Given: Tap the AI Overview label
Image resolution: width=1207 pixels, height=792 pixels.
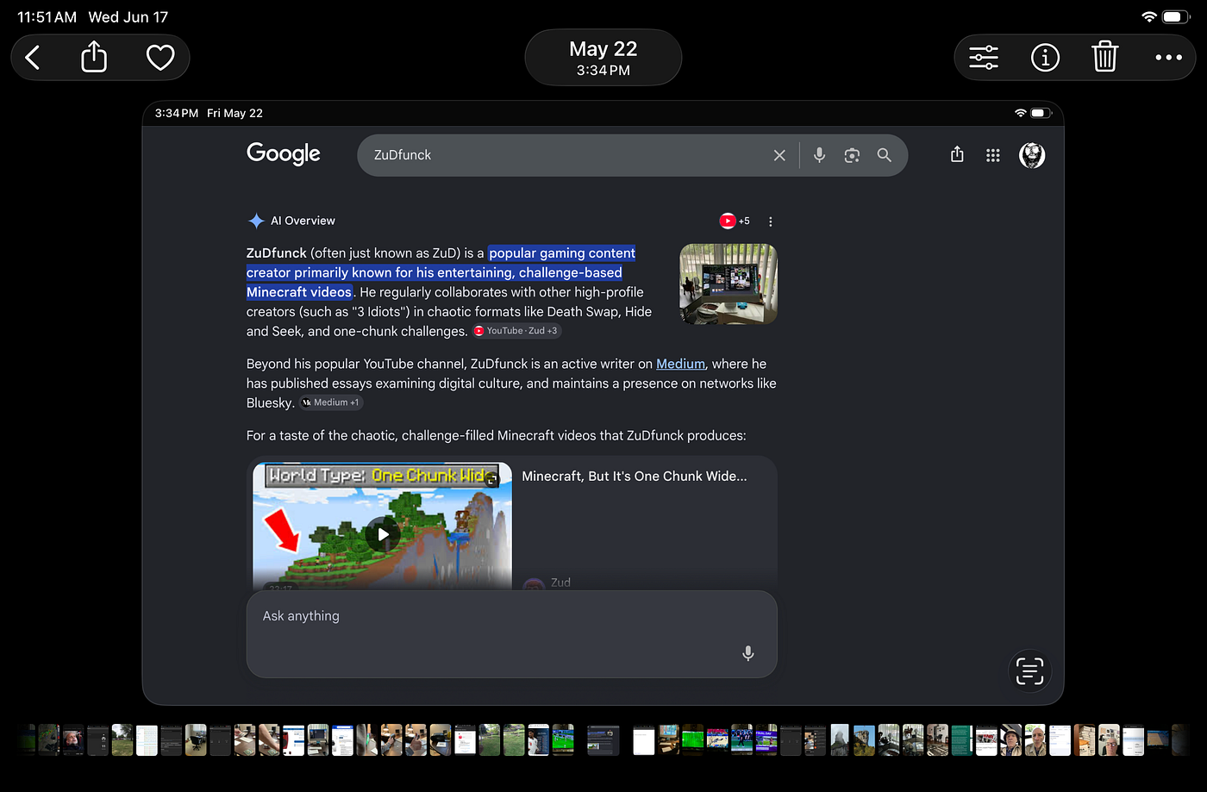Looking at the screenshot, I should click(x=303, y=221).
